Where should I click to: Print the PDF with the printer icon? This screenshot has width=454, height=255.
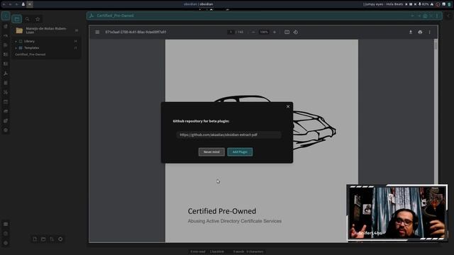point(420,32)
